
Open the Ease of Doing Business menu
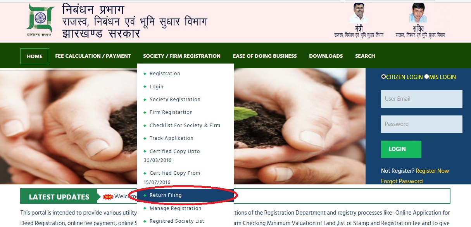point(265,56)
